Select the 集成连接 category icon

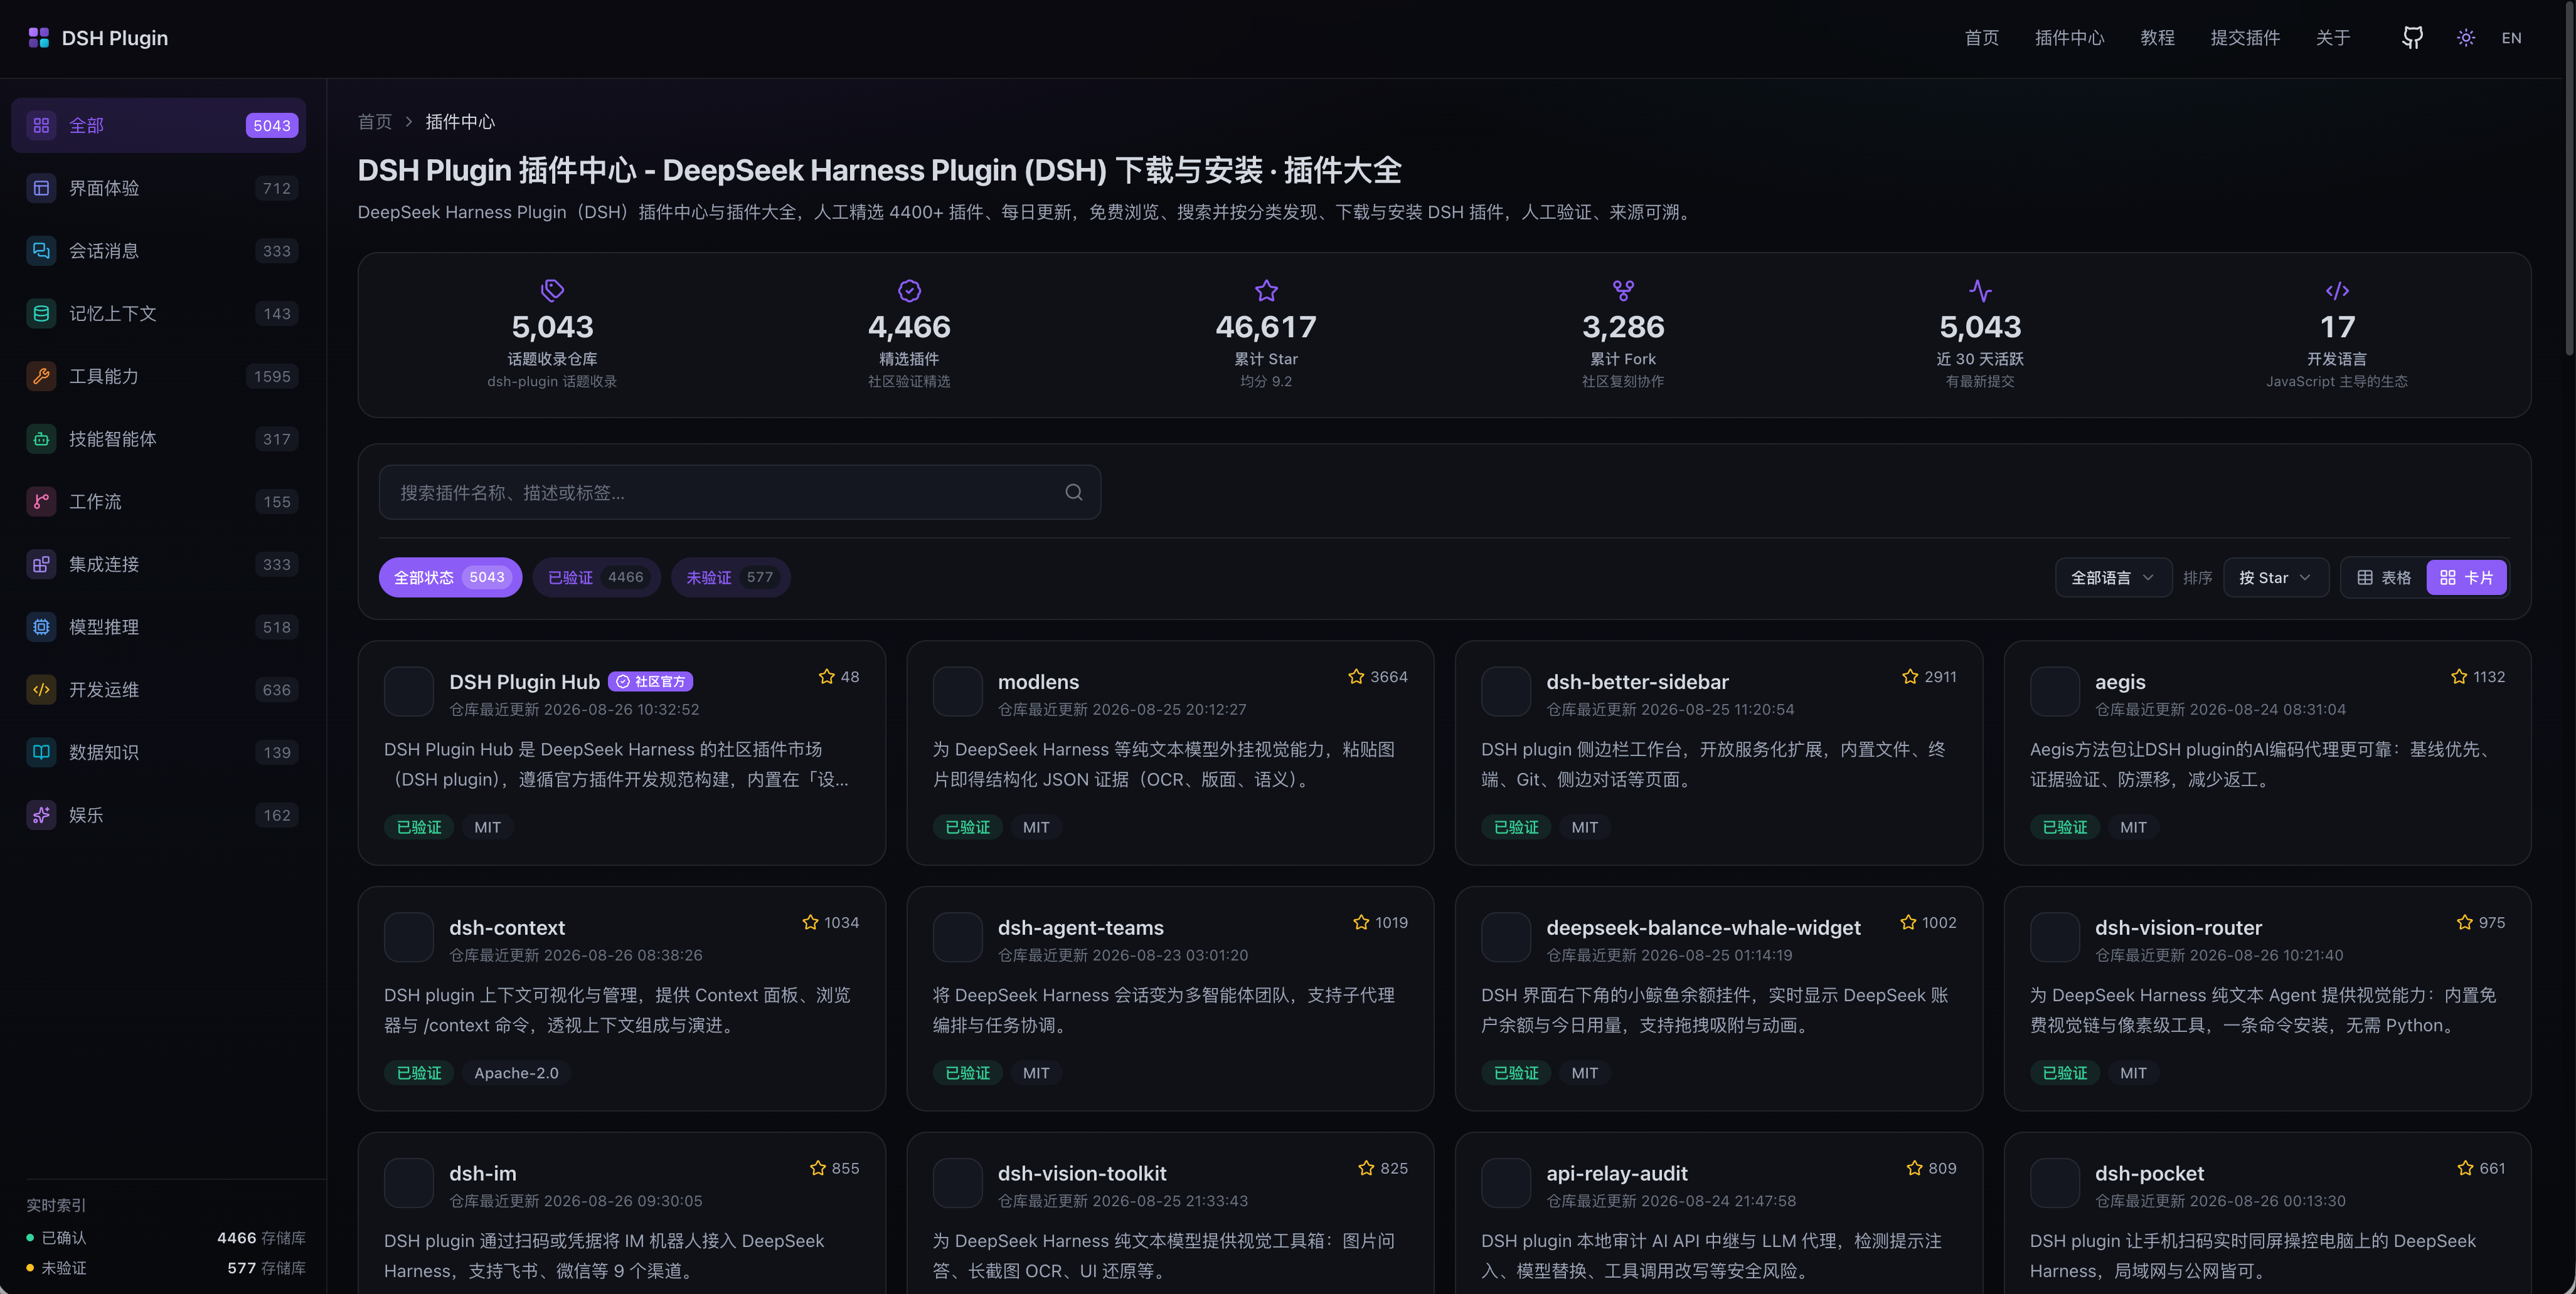pyautogui.click(x=41, y=565)
